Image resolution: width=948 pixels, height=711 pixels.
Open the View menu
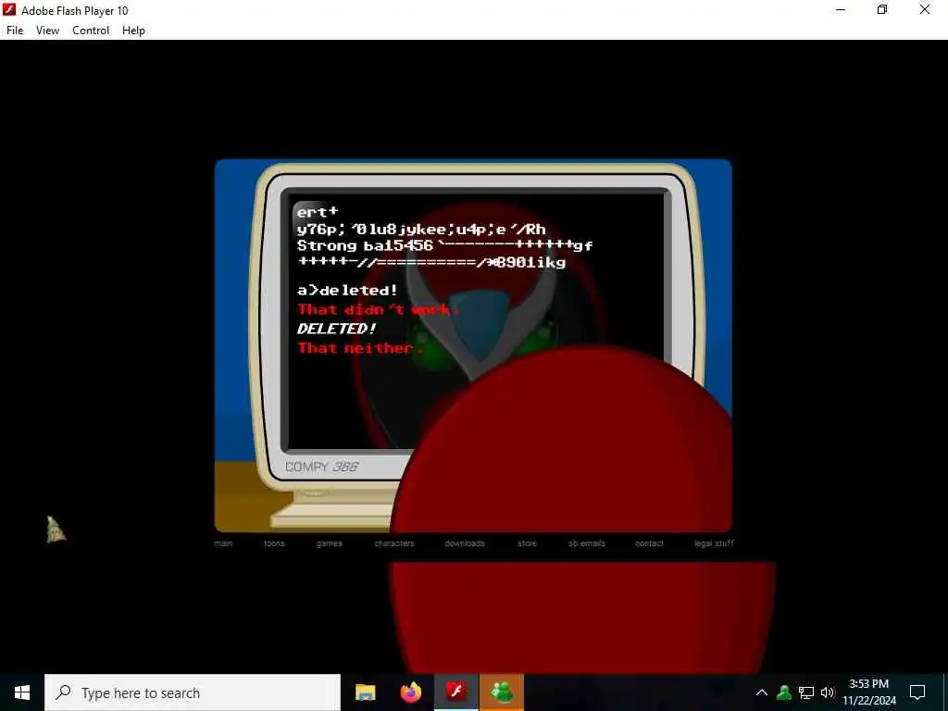pyautogui.click(x=47, y=31)
